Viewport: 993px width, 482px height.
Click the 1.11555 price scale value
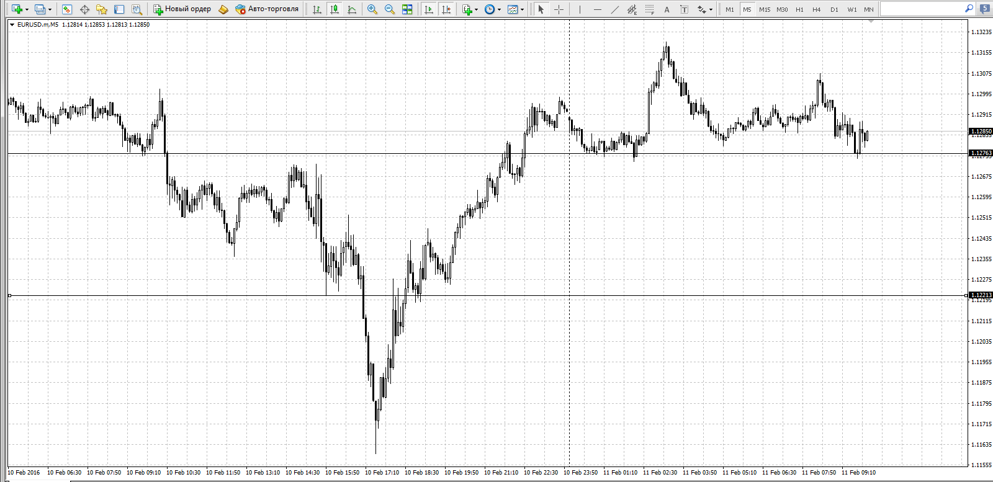point(981,465)
